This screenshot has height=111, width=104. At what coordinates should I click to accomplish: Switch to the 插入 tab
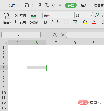coord(84,6)
